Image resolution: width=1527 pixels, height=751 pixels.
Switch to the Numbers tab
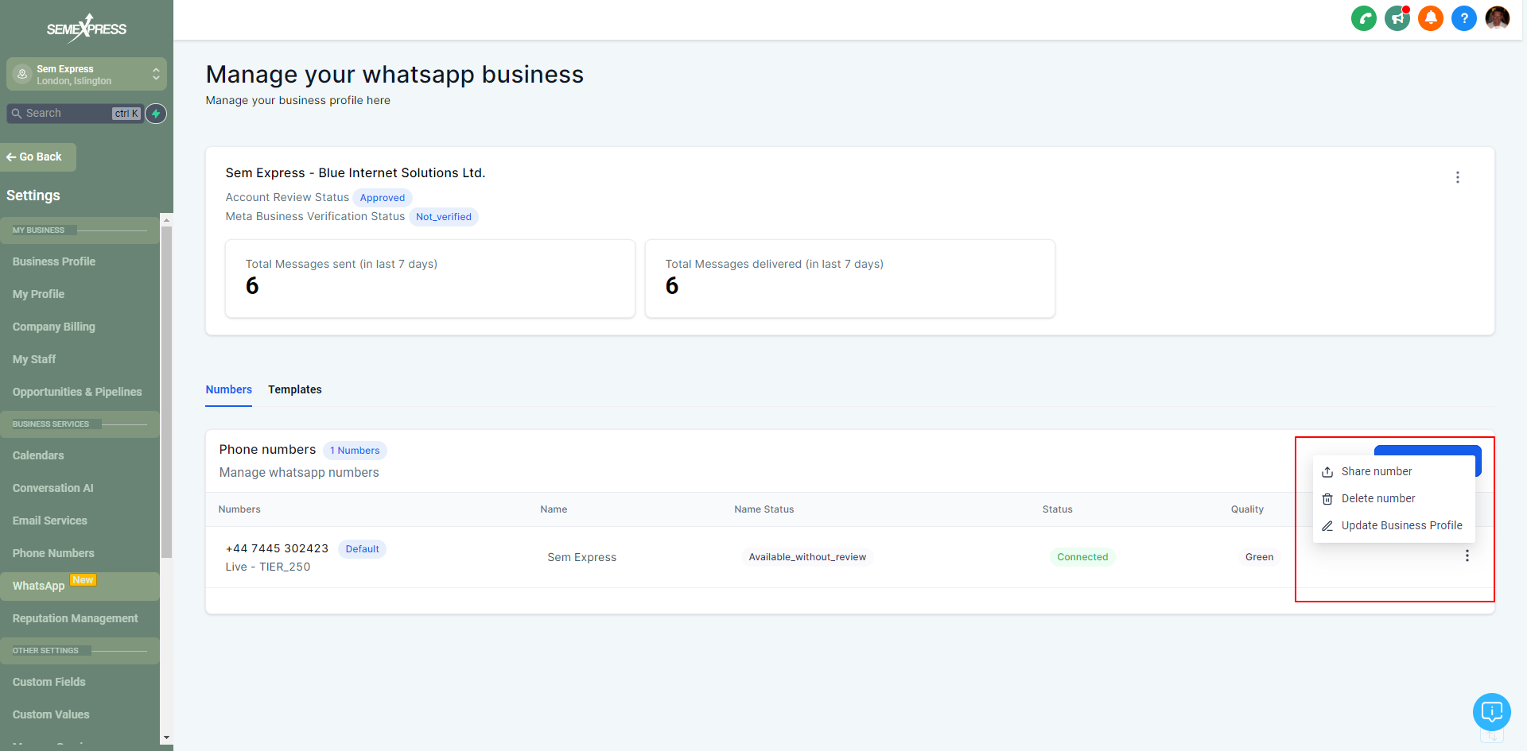[229, 389]
